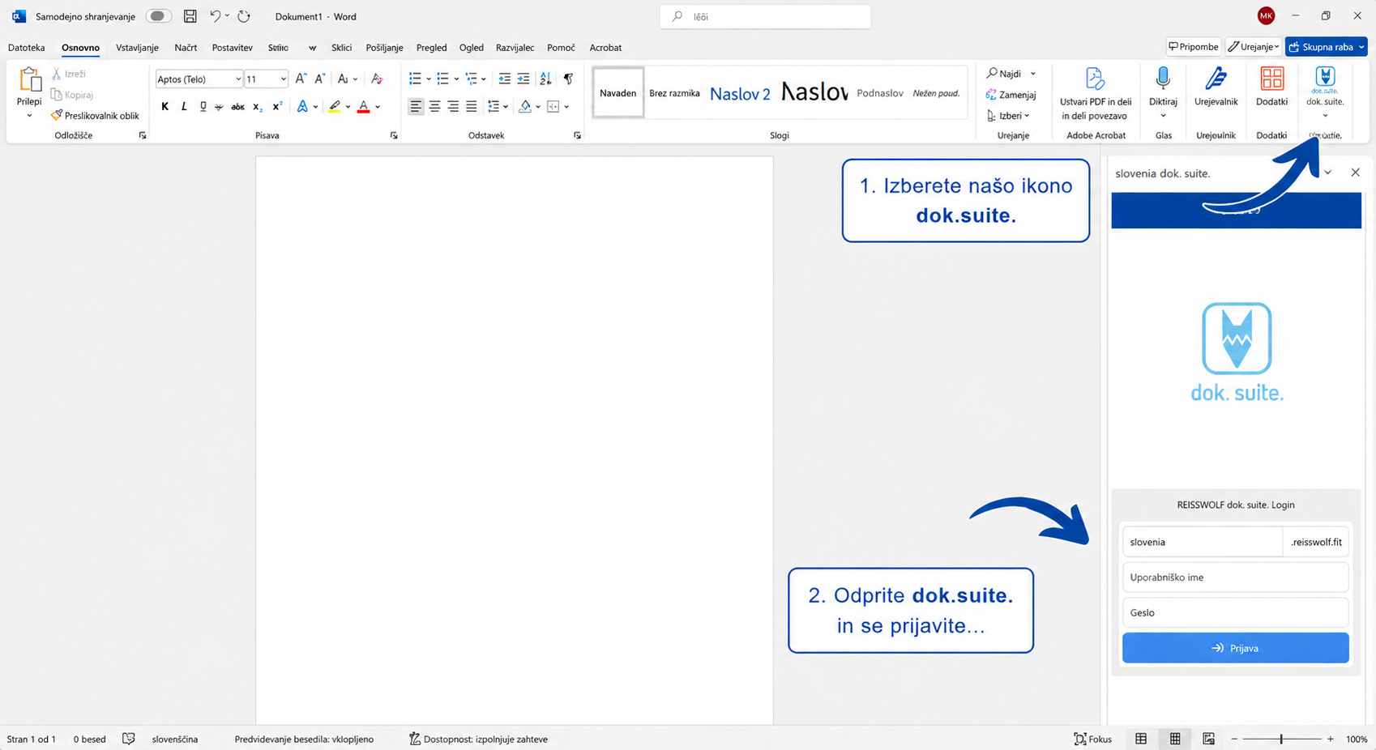Decrease font size with the shrink font icon
Viewport: 1376px width, 750px height.
320,79
